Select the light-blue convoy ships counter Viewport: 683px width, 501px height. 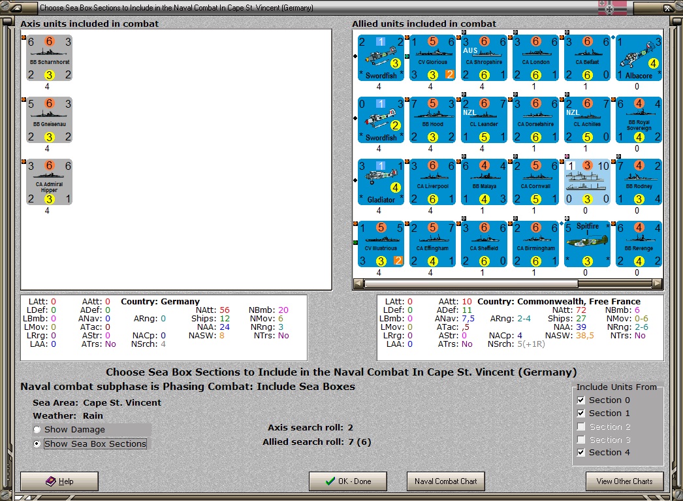click(x=587, y=182)
